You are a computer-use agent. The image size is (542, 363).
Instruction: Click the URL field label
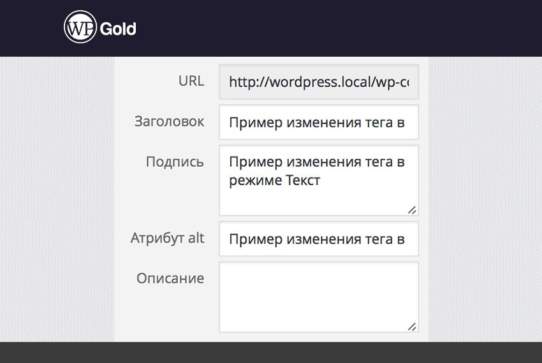[191, 81]
